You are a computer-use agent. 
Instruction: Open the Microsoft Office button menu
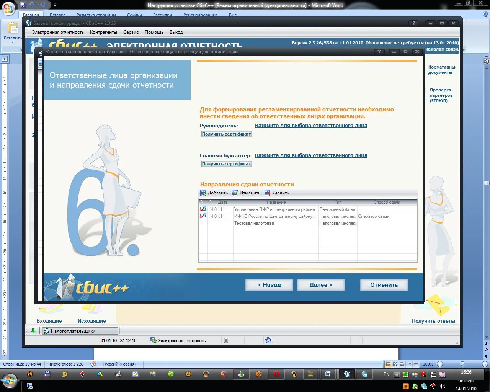point(8,8)
